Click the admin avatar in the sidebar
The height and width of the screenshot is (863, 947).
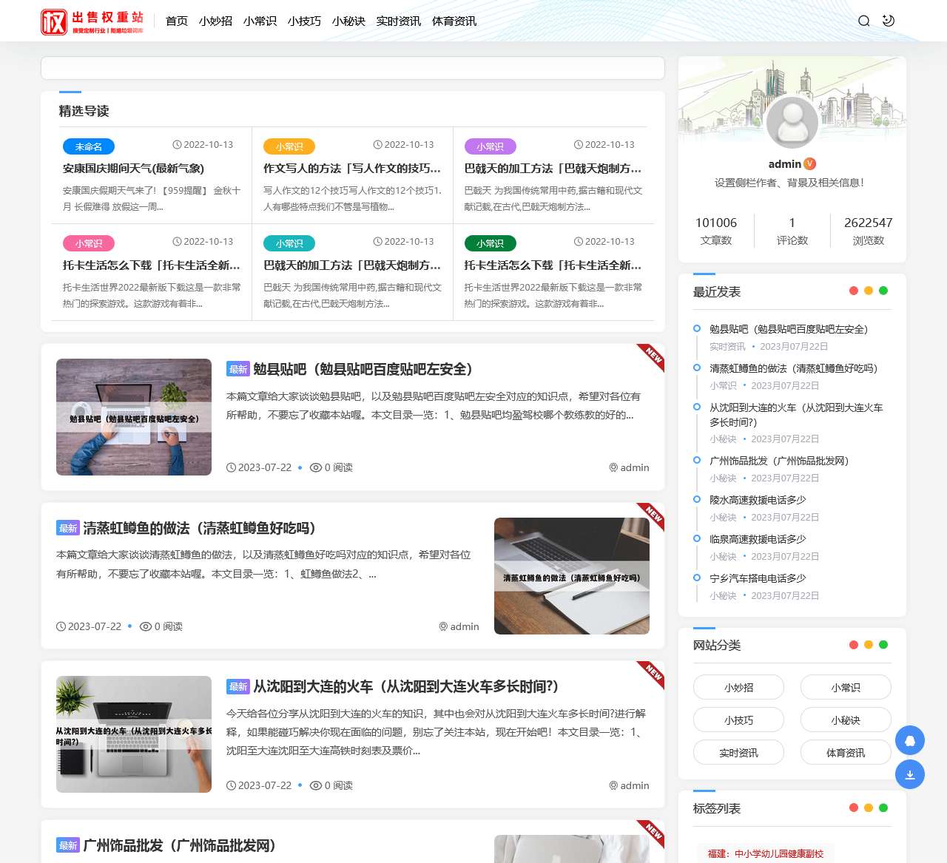792,122
